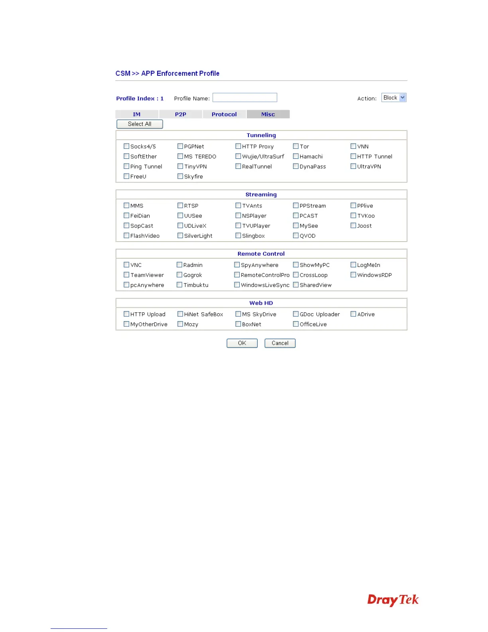Check the TeamViewer box
Viewport: 488px width, 632px height.
coord(126,275)
